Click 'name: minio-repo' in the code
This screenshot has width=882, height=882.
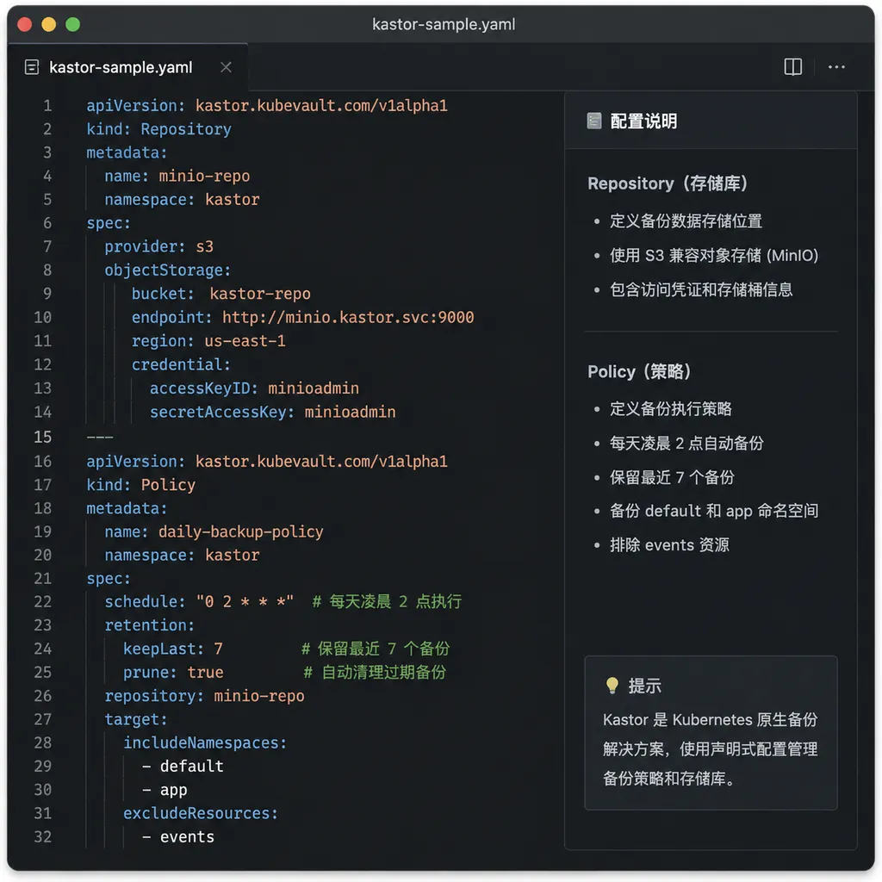[177, 176]
